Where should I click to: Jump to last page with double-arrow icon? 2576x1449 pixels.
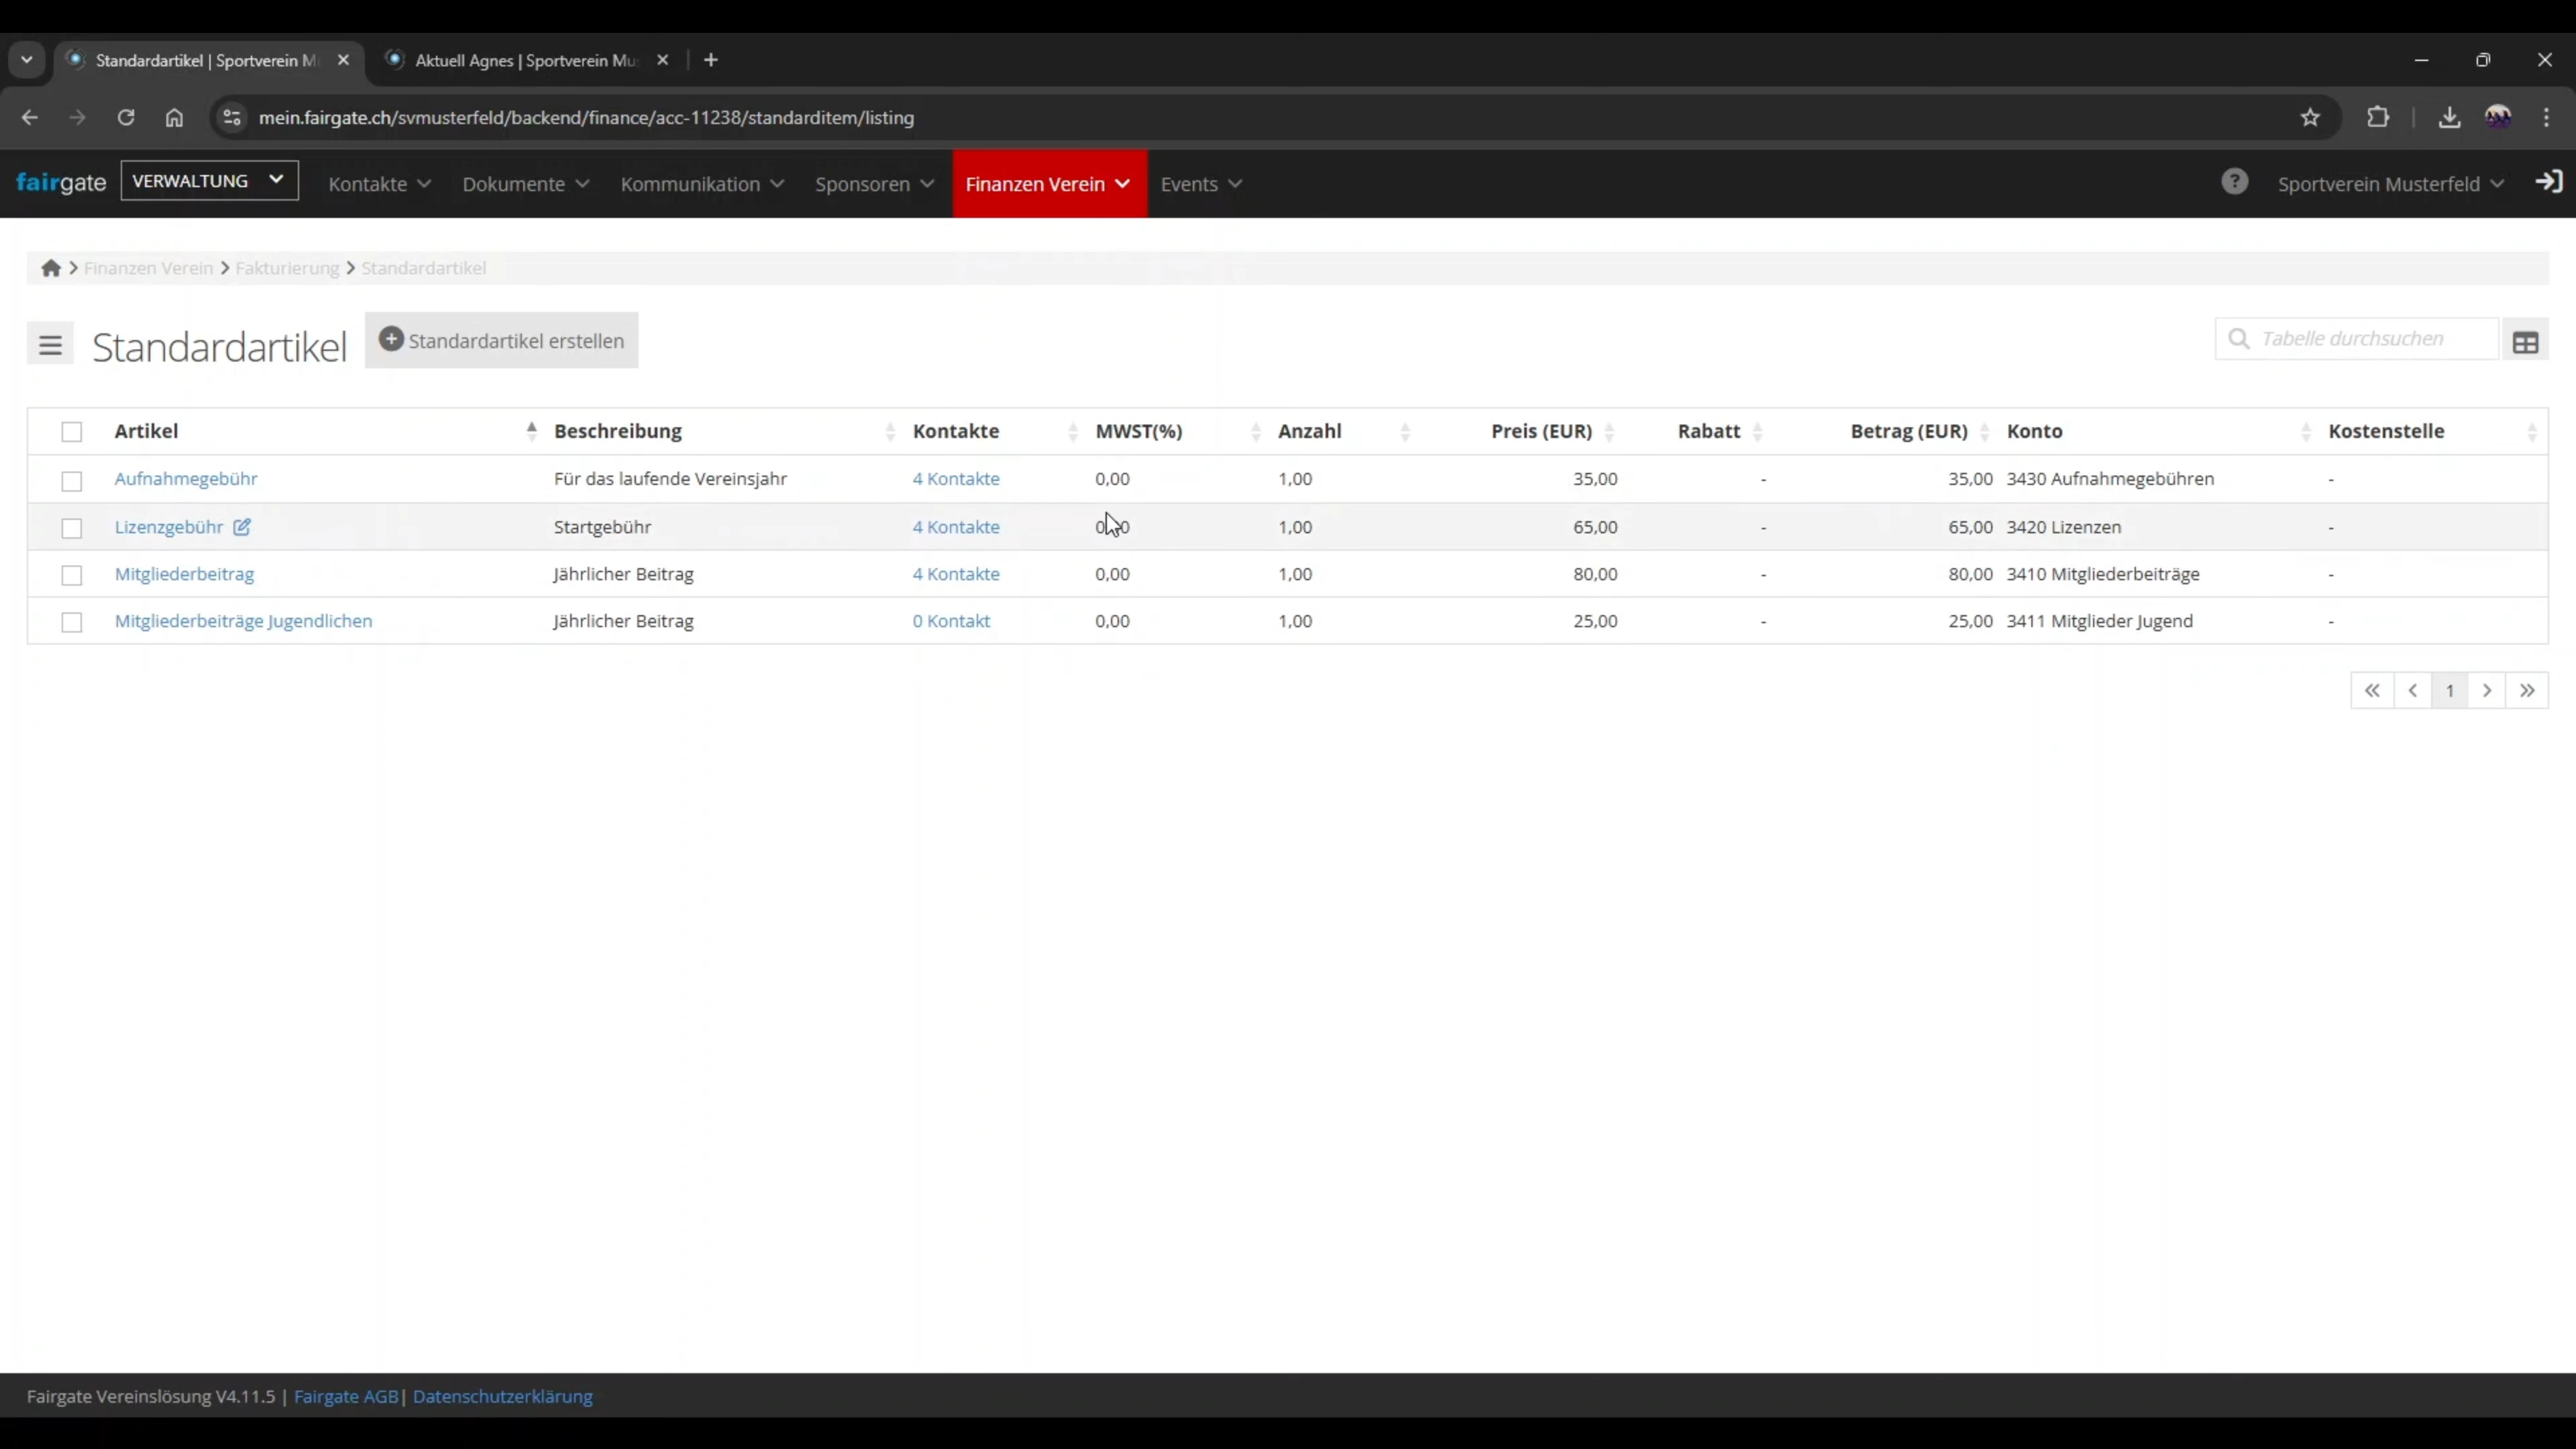tap(2527, 690)
